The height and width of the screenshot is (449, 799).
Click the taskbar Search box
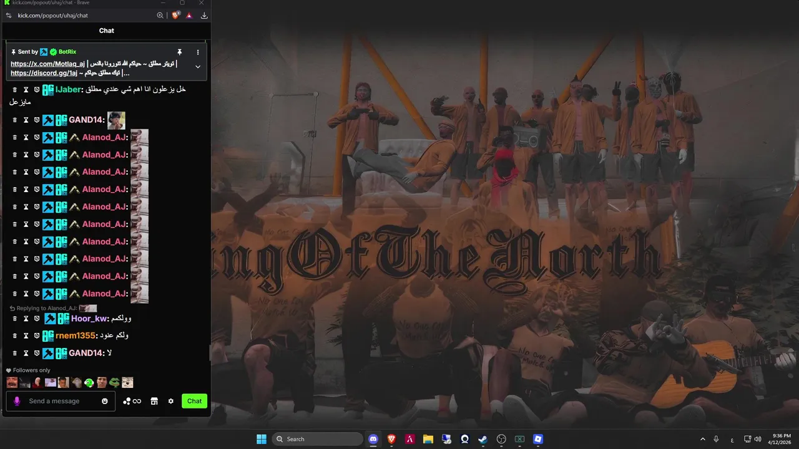tap(318, 439)
